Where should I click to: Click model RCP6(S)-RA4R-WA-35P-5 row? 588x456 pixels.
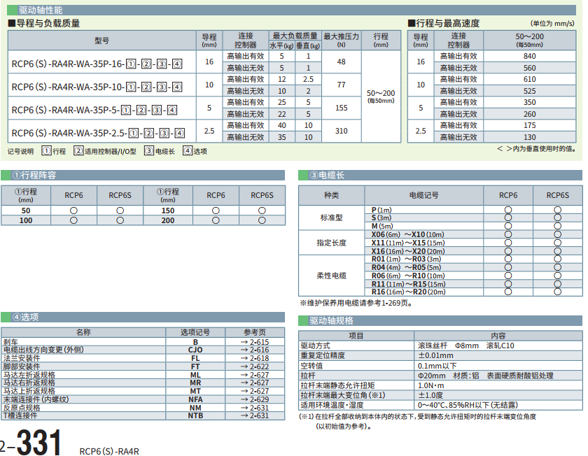tap(94, 111)
